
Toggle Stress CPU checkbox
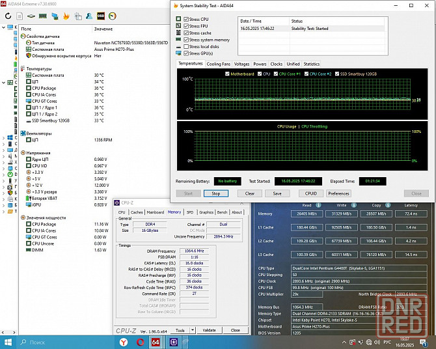tap(186, 19)
